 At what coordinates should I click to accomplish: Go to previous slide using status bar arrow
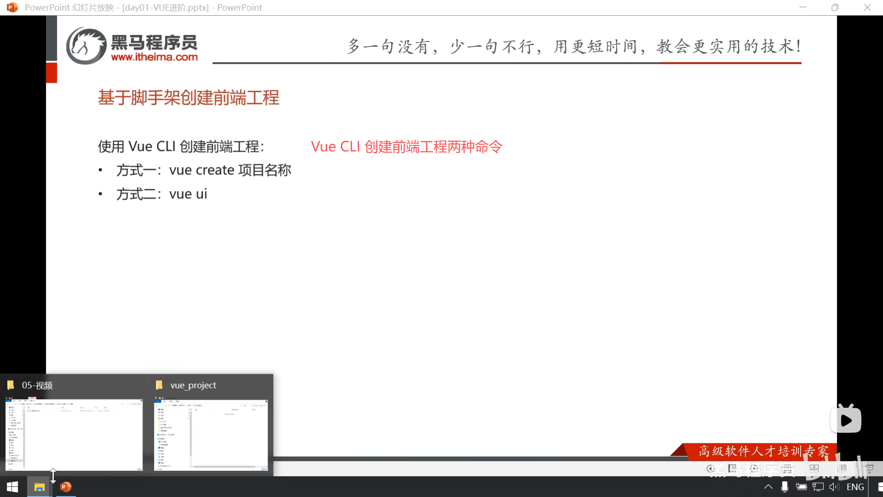pos(711,468)
